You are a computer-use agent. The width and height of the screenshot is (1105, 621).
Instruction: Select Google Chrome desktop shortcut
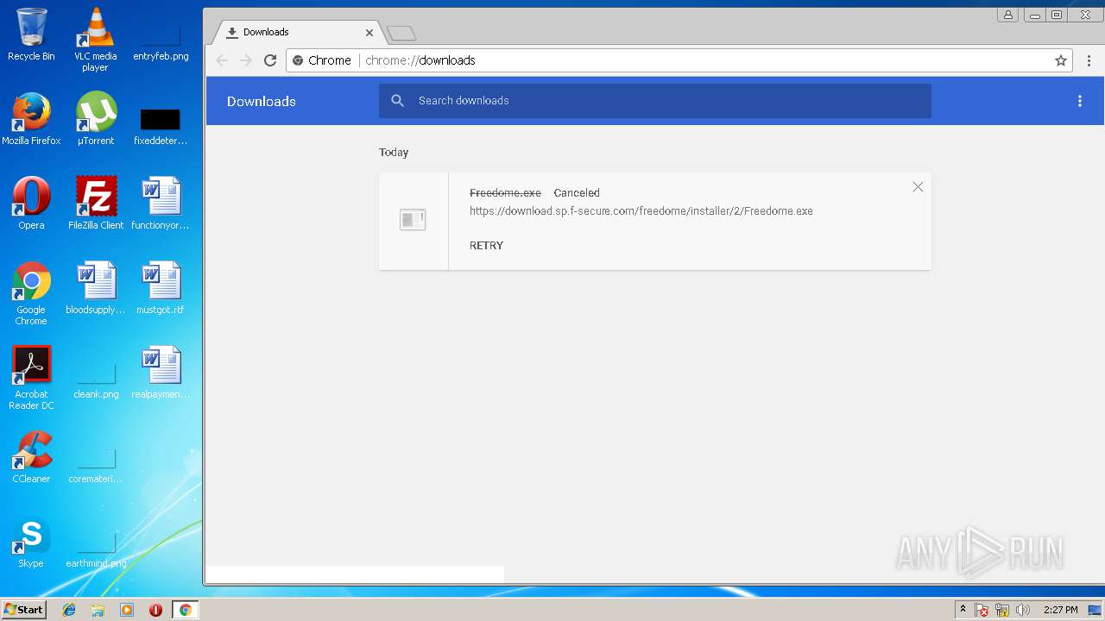(31, 294)
